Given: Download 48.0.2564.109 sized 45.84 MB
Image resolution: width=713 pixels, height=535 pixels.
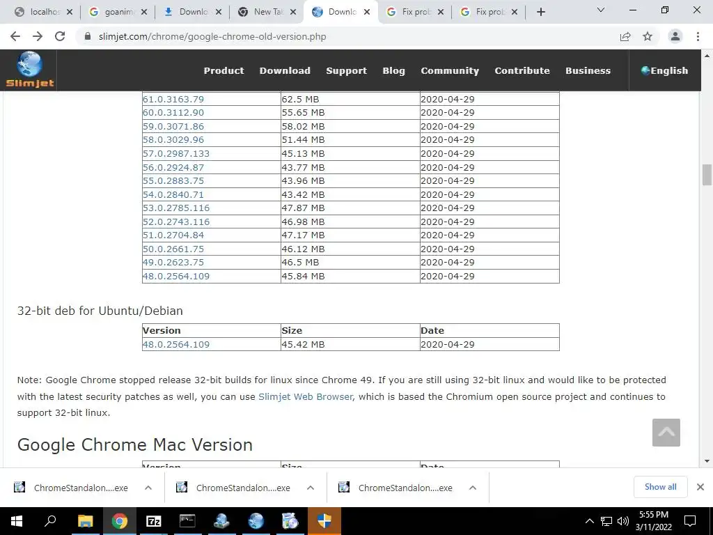Looking at the screenshot, I should point(176,276).
